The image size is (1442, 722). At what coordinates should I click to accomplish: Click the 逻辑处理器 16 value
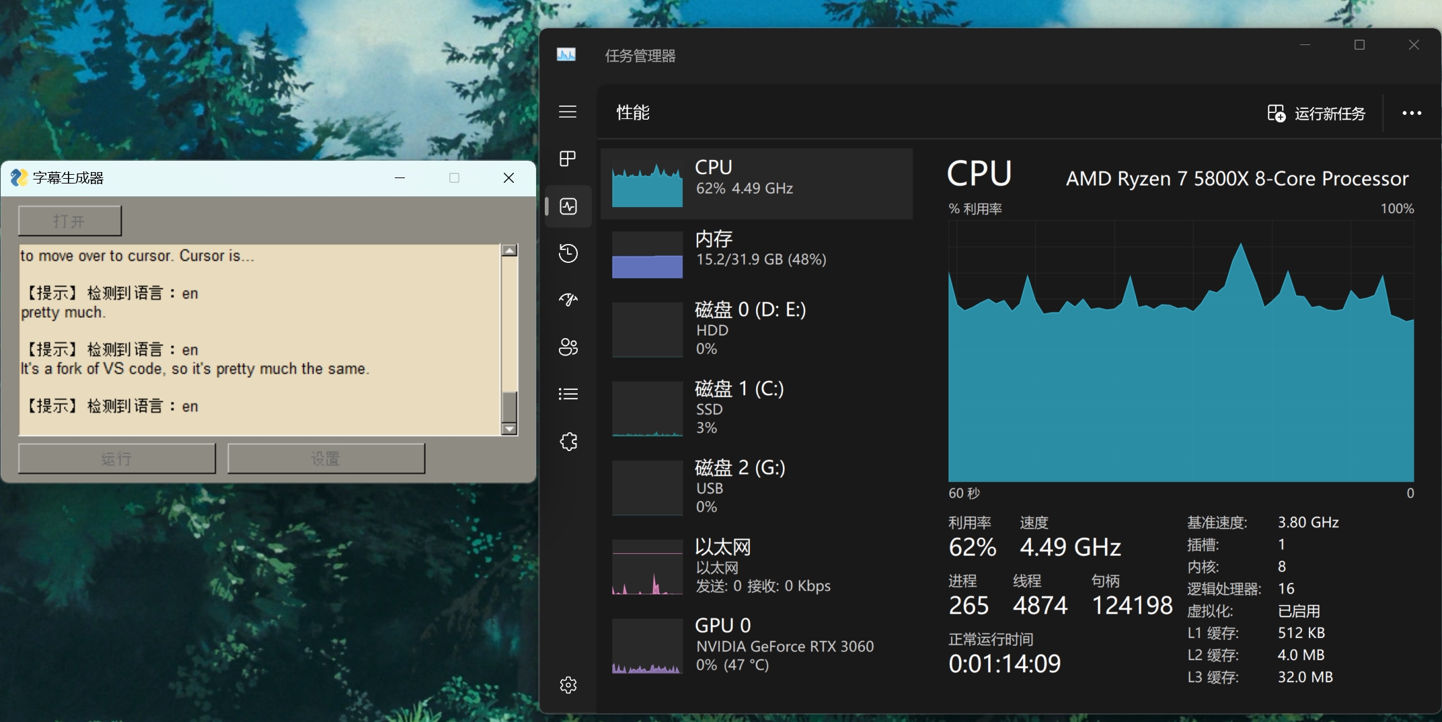[x=1286, y=589]
